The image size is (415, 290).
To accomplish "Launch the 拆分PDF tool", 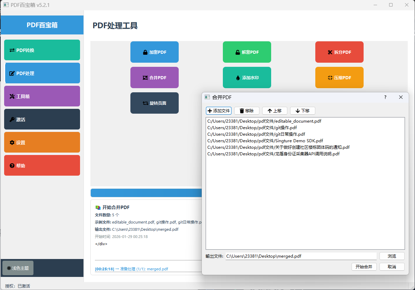I will [x=339, y=52].
